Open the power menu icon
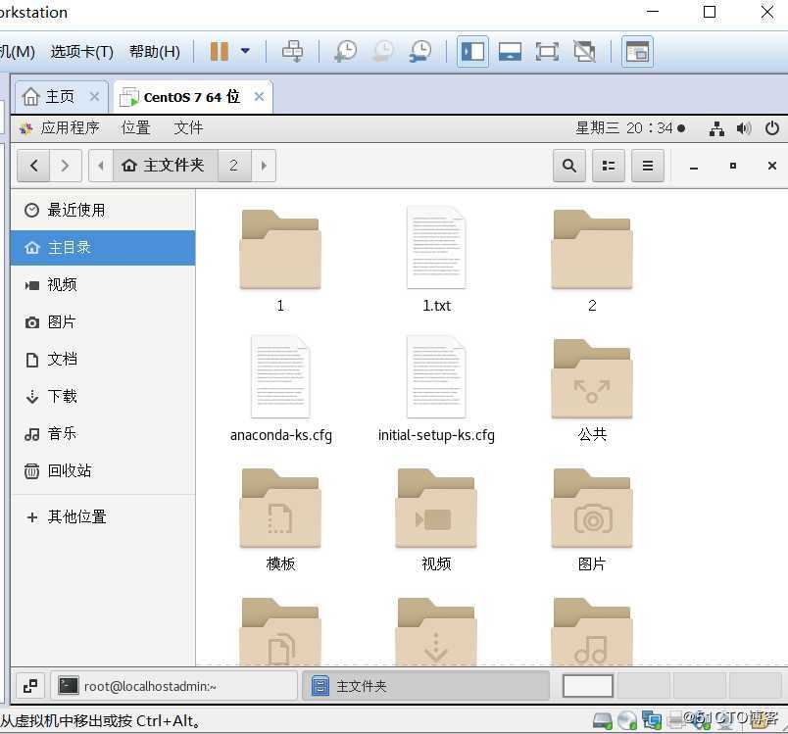This screenshot has width=788, height=734. pos(772,128)
